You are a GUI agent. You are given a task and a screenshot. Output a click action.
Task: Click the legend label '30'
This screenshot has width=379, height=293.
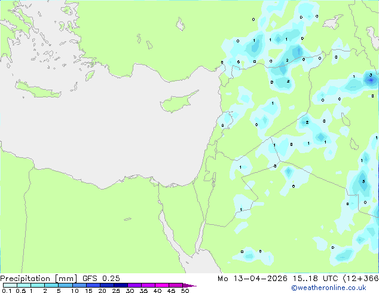[130, 291]
